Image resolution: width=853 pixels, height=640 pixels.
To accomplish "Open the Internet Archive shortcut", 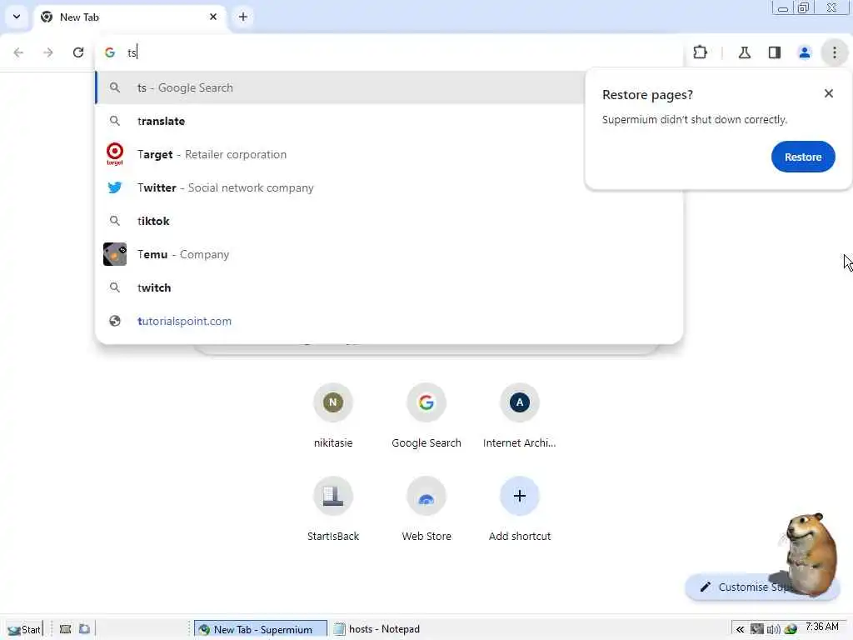I will [x=520, y=417].
